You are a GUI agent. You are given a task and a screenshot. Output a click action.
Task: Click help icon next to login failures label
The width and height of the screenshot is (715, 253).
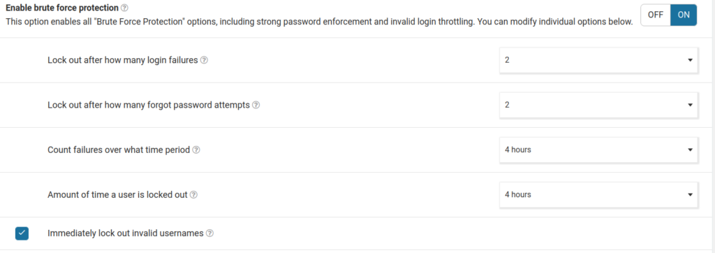(x=205, y=60)
